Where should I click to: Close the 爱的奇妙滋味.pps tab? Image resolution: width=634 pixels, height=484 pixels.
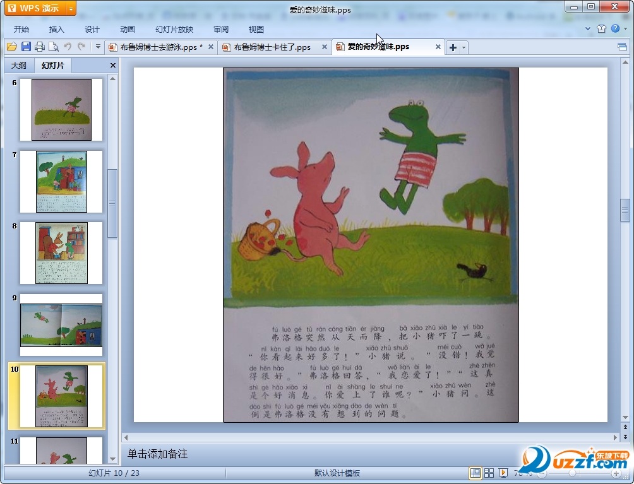[x=438, y=47]
